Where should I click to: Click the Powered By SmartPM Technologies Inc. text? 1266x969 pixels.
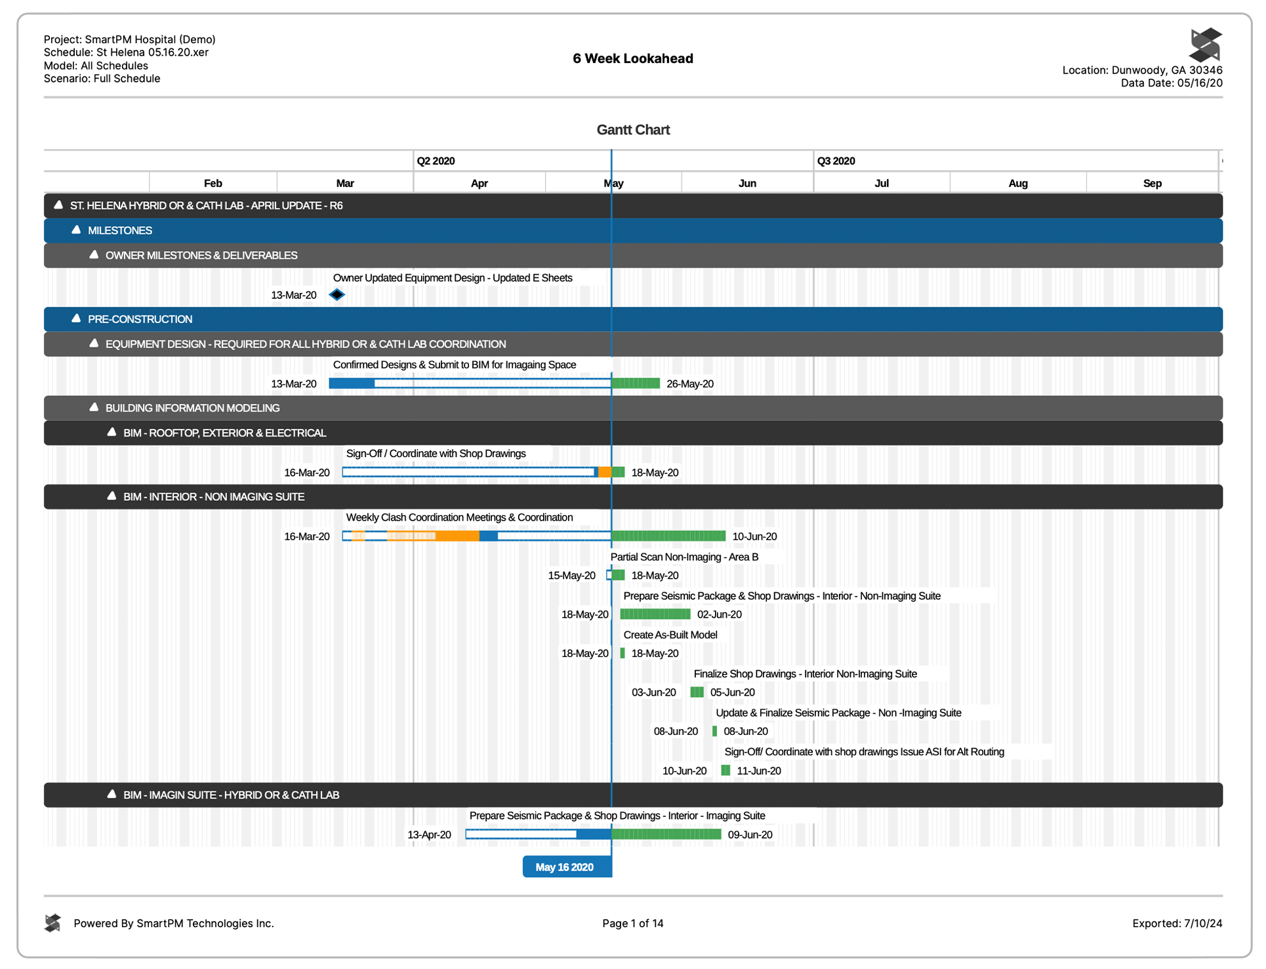pos(174,923)
